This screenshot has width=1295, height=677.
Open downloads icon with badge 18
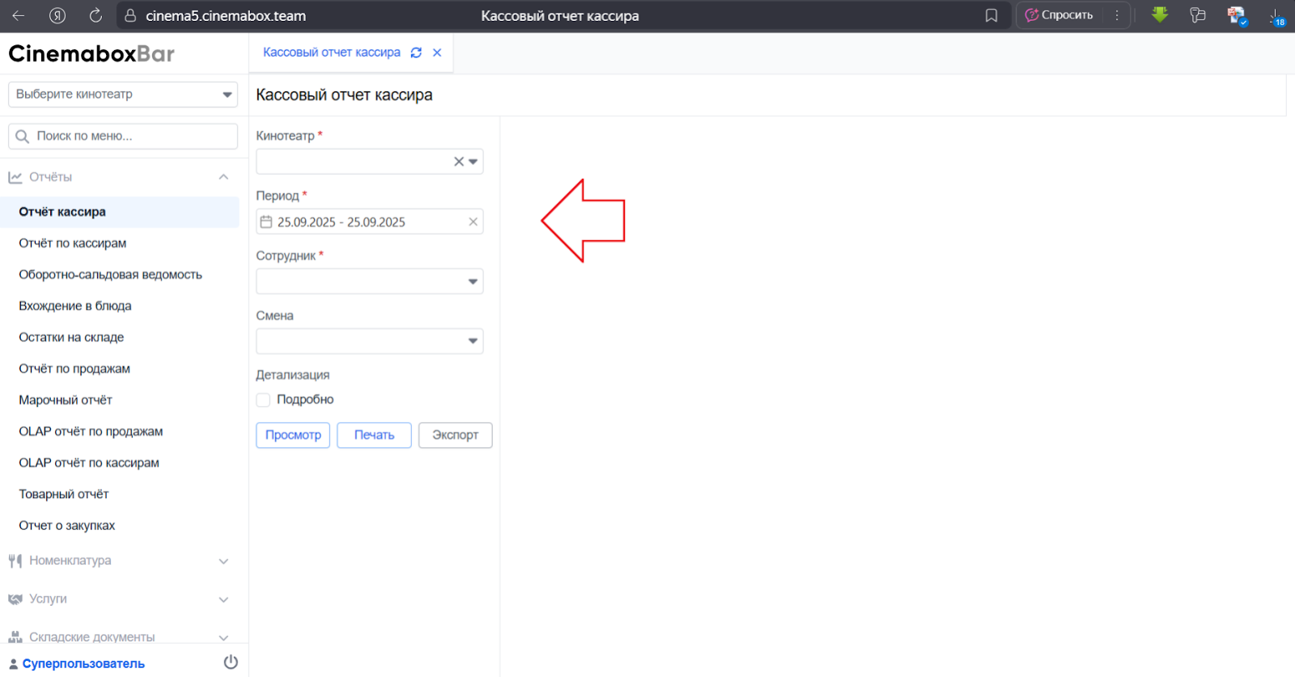coord(1276,15)
